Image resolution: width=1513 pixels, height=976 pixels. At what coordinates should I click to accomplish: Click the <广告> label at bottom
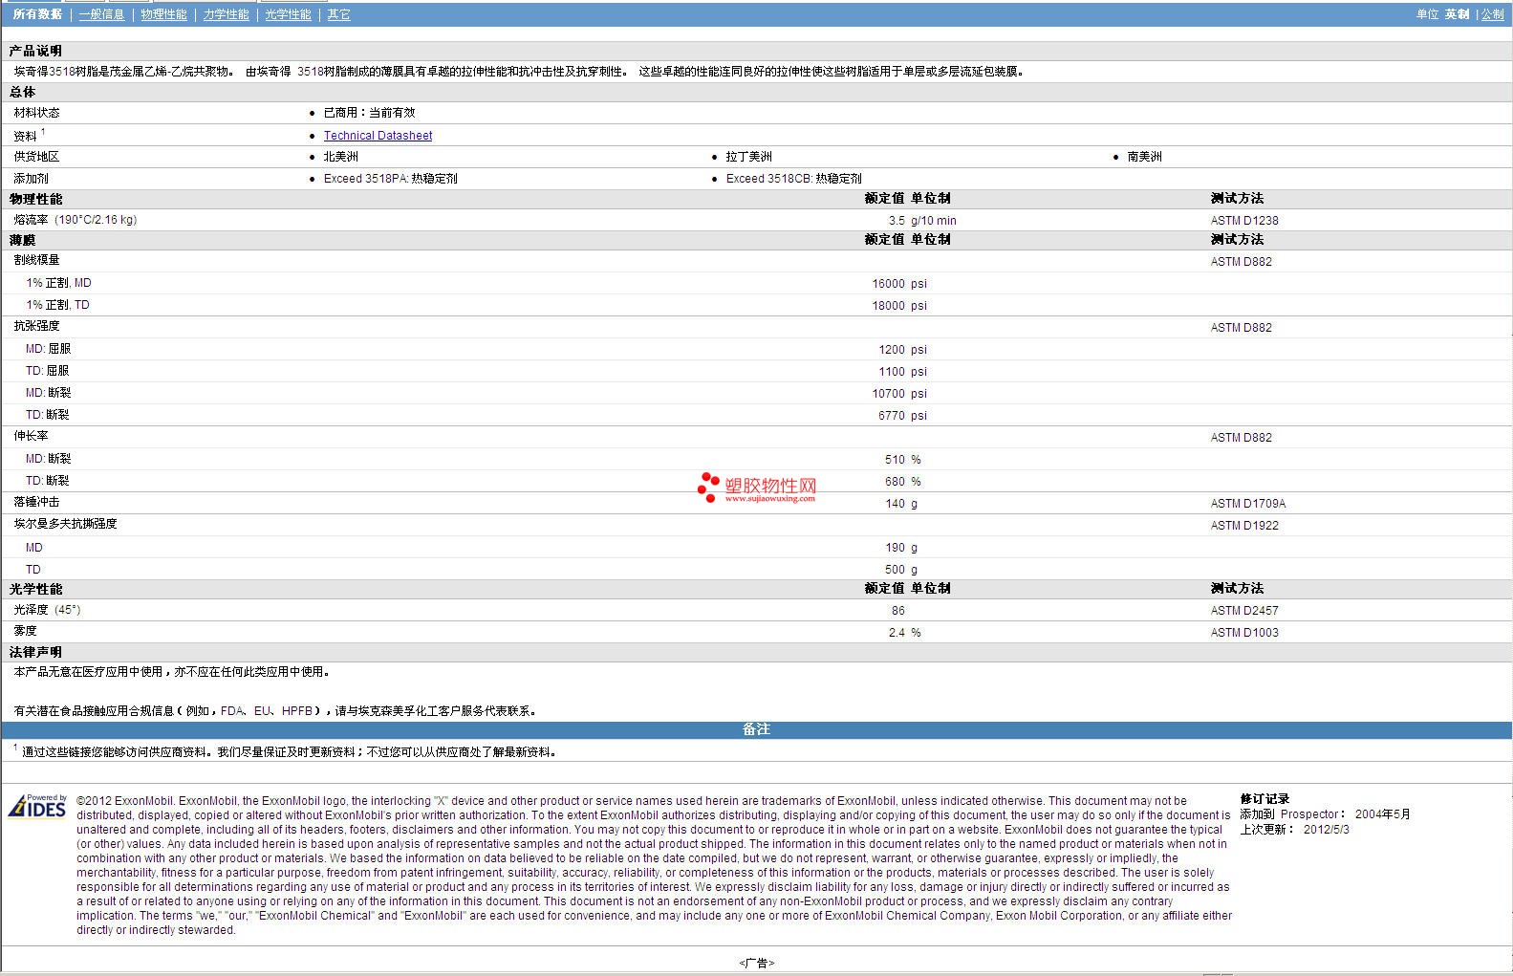(756, 964)
